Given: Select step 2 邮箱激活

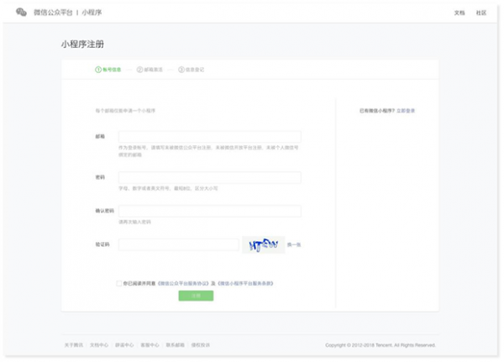Looking at the screenshot, I should (150, 70).
